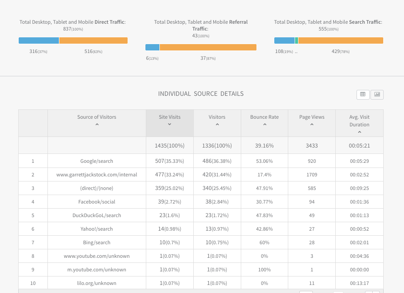
Task: Open www.youtube.com/unknown source entry
Action: point(97,256)
